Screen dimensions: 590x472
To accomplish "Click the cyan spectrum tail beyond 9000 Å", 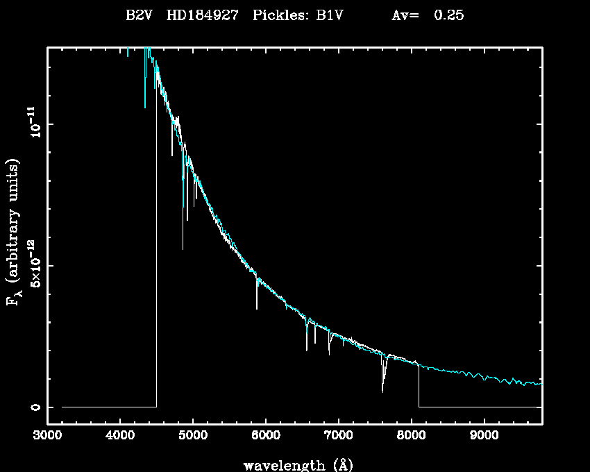I will click(514, 380).
